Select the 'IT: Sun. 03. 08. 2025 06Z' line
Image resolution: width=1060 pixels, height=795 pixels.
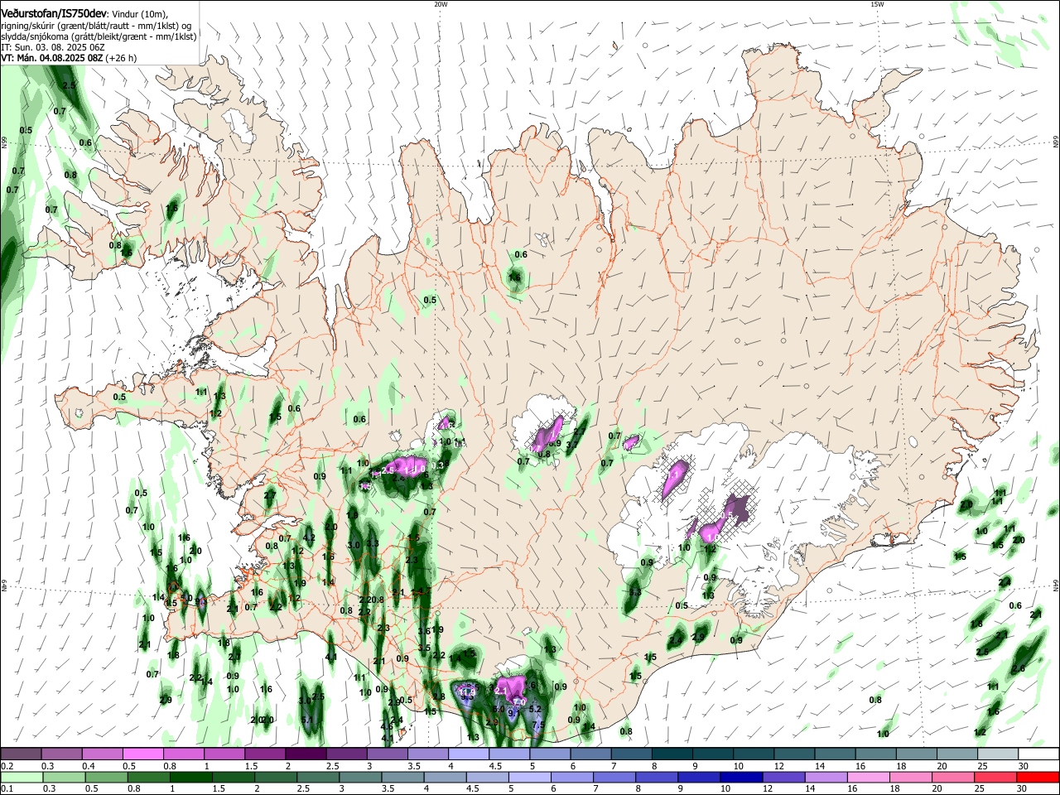[52, 47]
